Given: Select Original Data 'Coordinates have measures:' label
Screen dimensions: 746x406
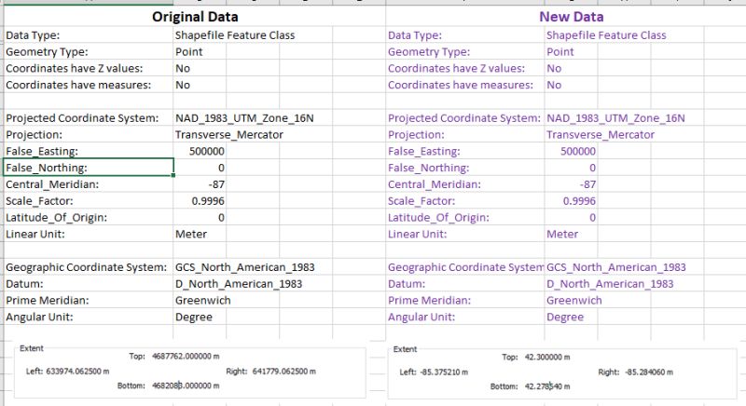Looking at the screenshot, I should click(89, 85).
